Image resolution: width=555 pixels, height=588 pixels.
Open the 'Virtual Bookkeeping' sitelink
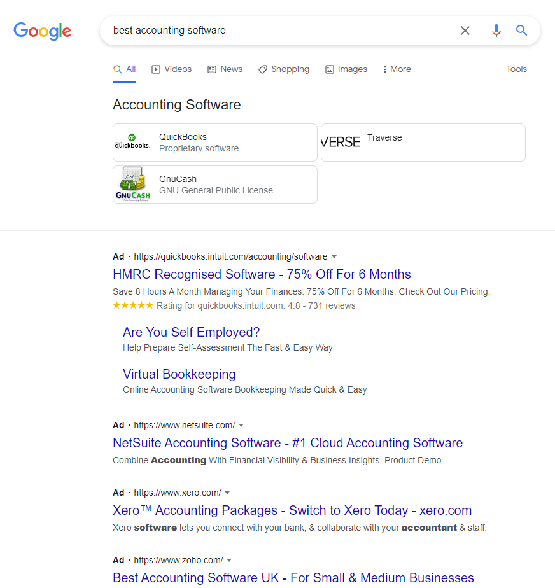click(x=179, y=374)
